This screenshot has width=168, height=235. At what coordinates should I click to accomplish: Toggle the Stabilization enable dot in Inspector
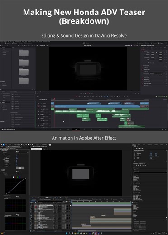click(x=142, y=79)
